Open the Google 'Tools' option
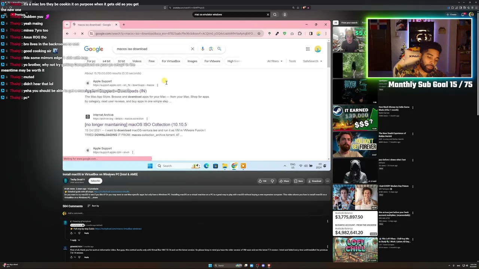Viewport: 479px width, 269px height. 292,61
